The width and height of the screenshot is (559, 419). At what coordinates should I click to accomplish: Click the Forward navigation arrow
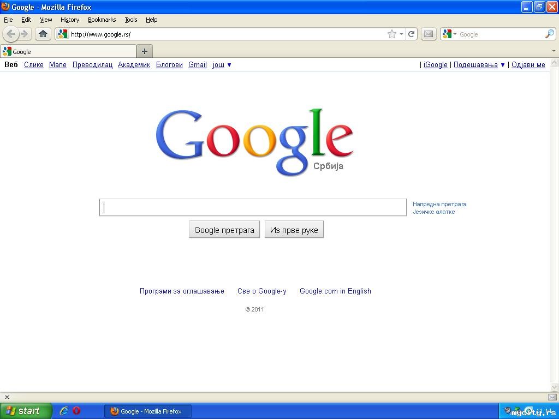click(x=25, y=34)
